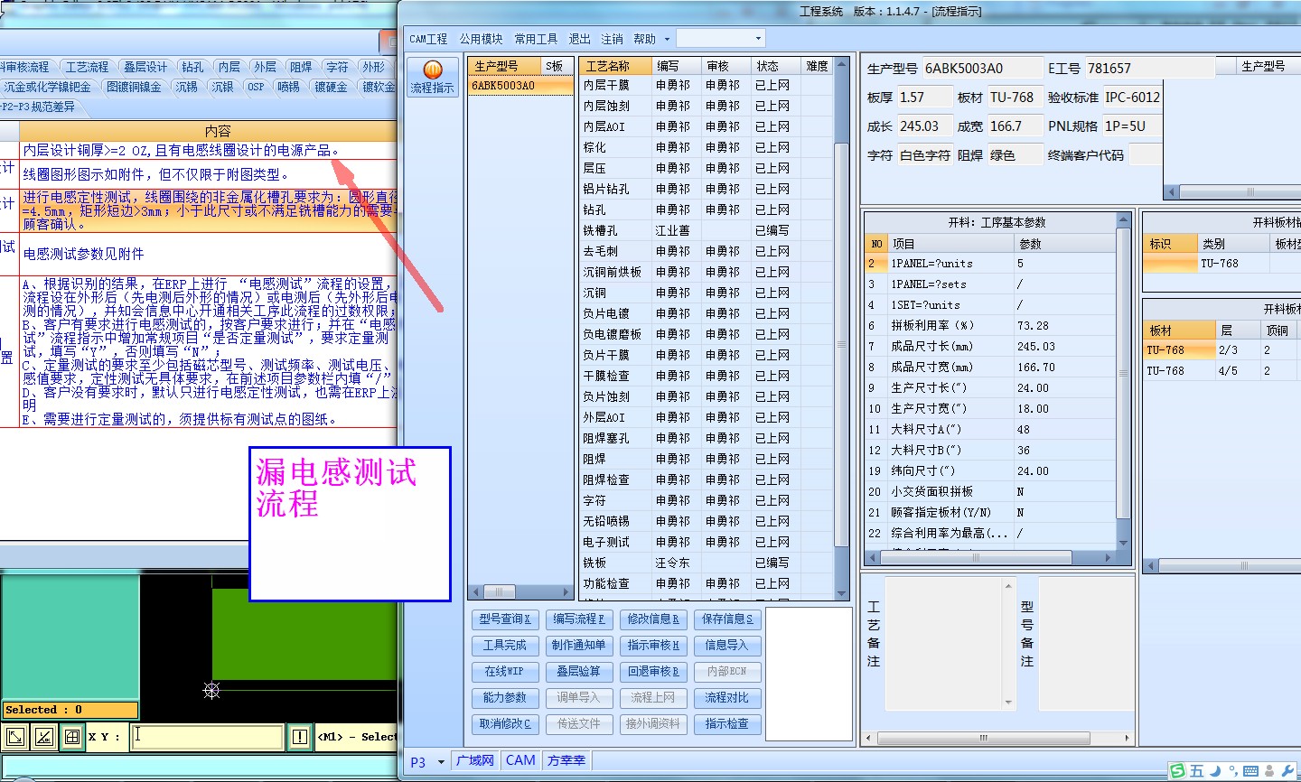This screenshot has height=782, width=1301.
Task: Click the diagonal arrow zoom icon in CAM window
Action: (x=15, y=737)
